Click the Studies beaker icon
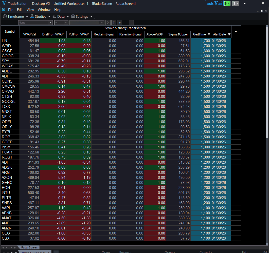This screenshot has width=269, height=253. [x=32, y=16]
